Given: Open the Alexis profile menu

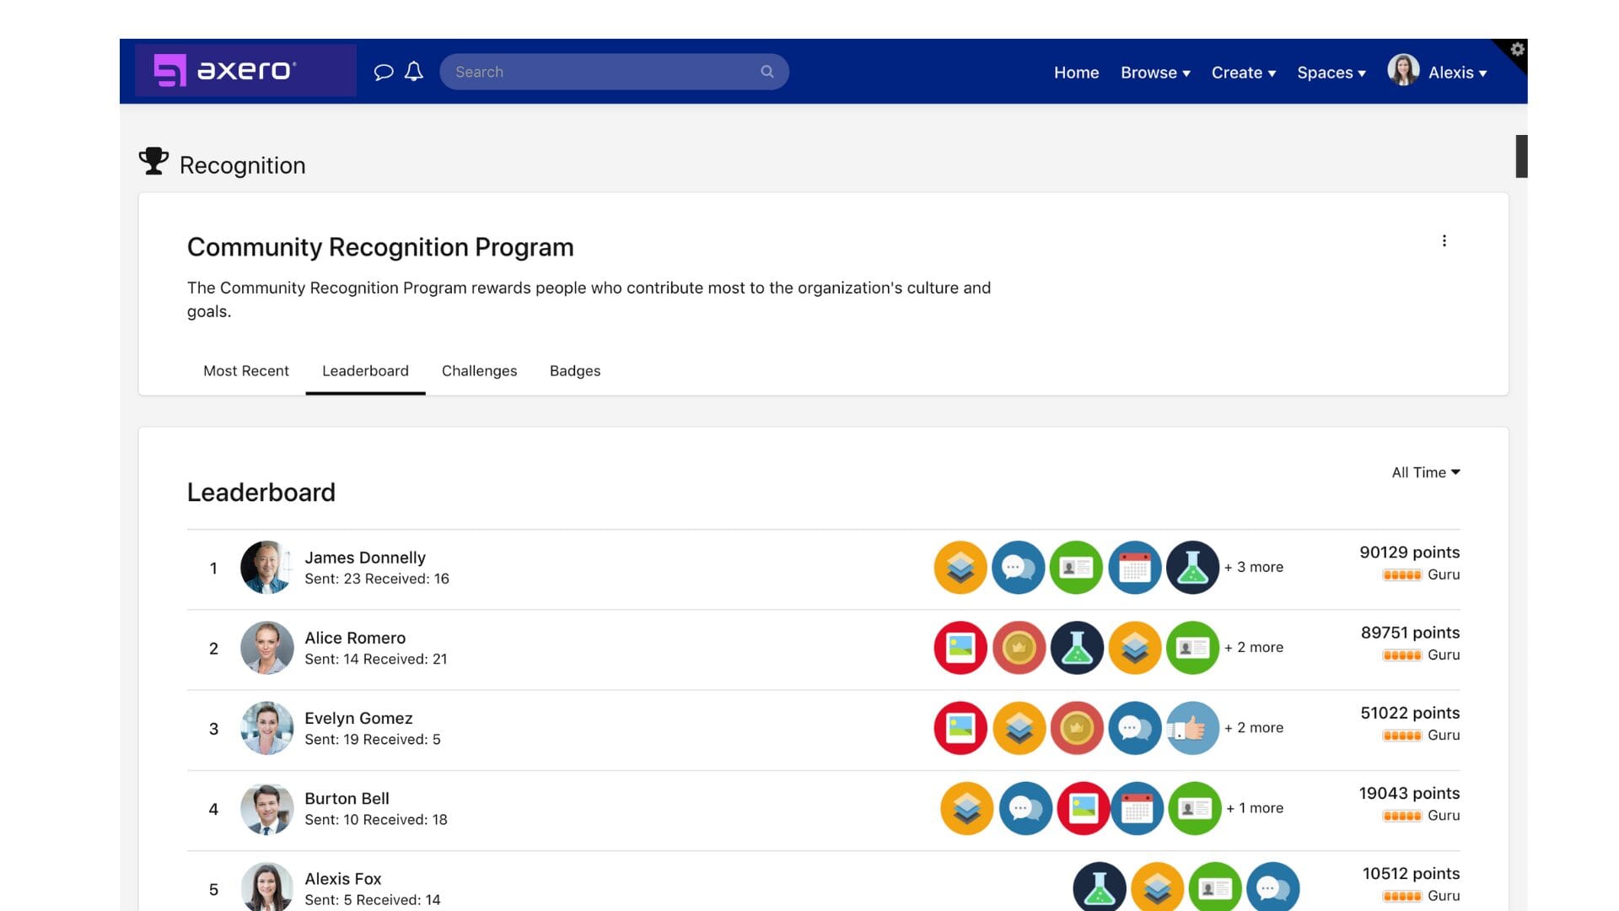Looking at the screenshot, I should tap(1456, 73).
